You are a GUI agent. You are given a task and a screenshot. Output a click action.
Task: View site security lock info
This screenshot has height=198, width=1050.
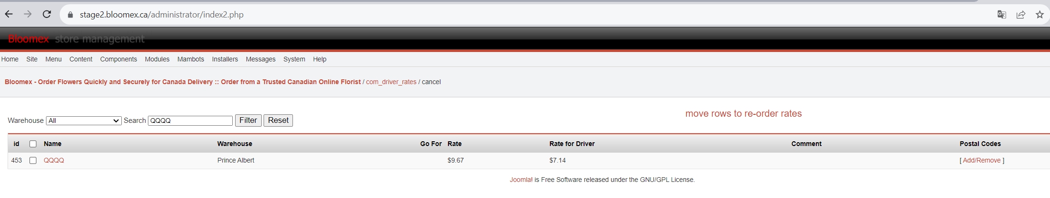70,15
